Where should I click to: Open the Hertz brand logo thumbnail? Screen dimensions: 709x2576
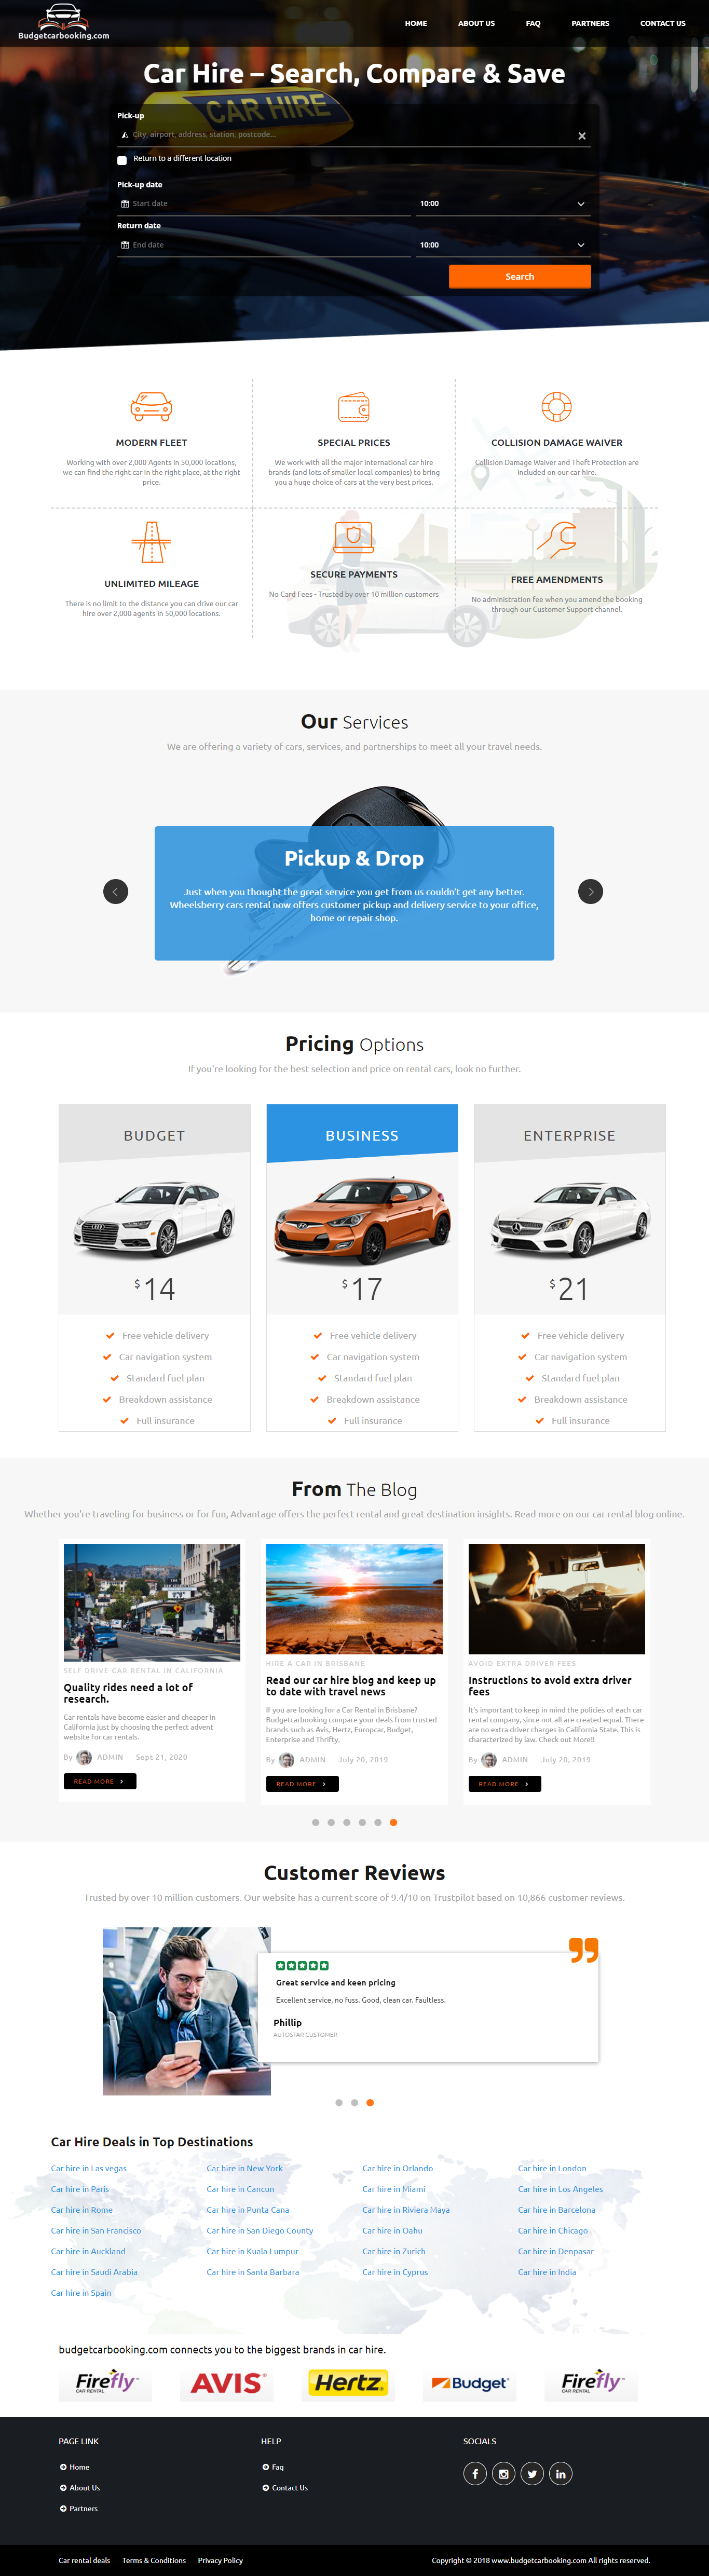click(x=347, y=2383)
